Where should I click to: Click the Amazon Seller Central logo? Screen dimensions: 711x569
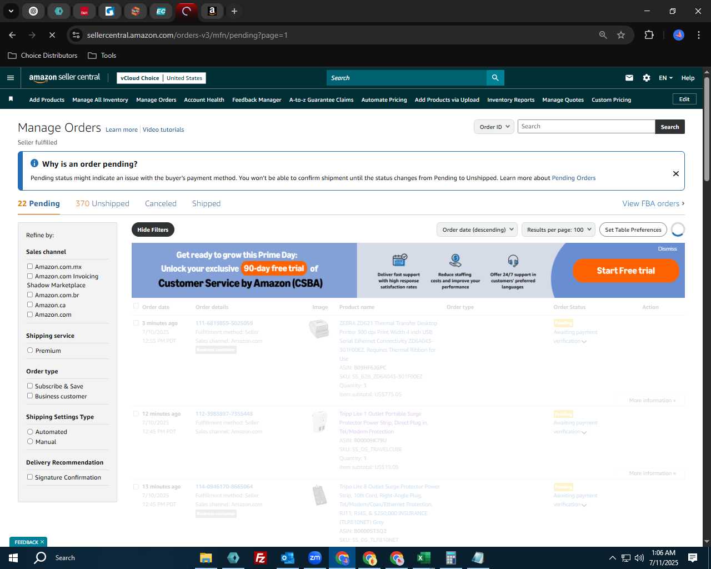64,78
